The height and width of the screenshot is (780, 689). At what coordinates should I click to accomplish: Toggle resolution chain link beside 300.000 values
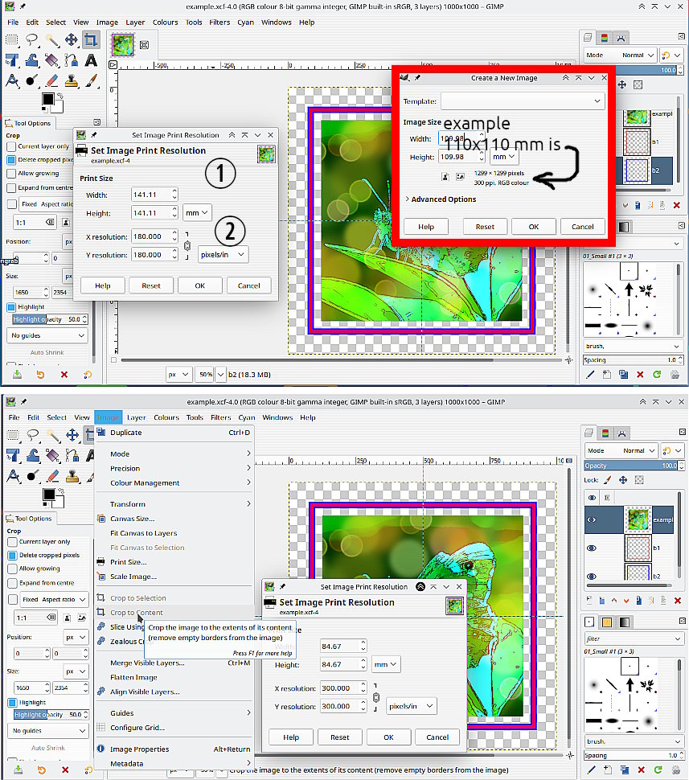point(376,697)
